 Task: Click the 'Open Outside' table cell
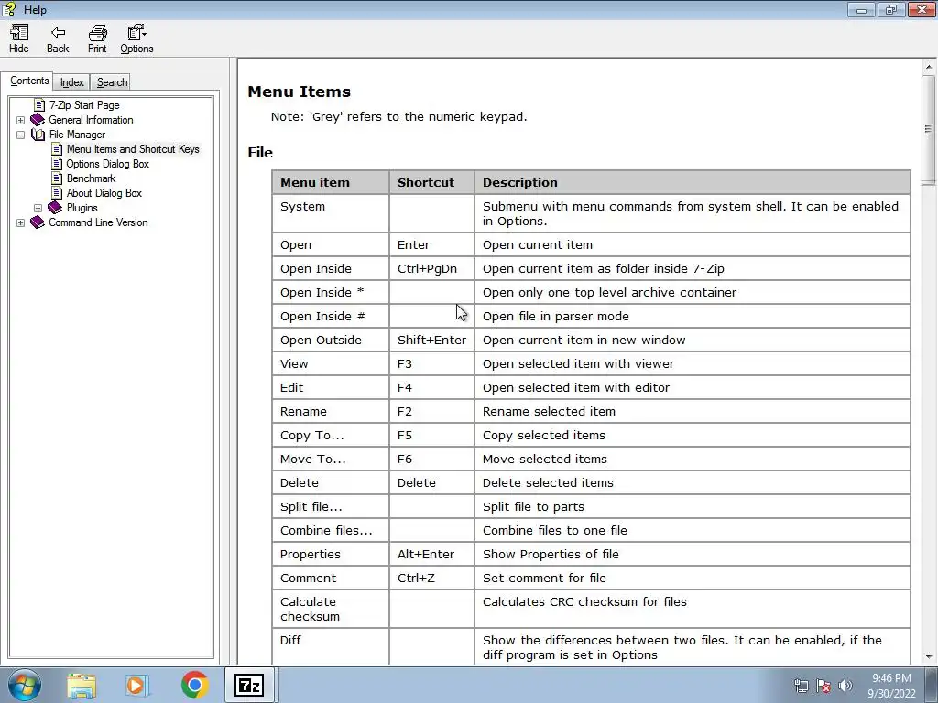(330, 341)
